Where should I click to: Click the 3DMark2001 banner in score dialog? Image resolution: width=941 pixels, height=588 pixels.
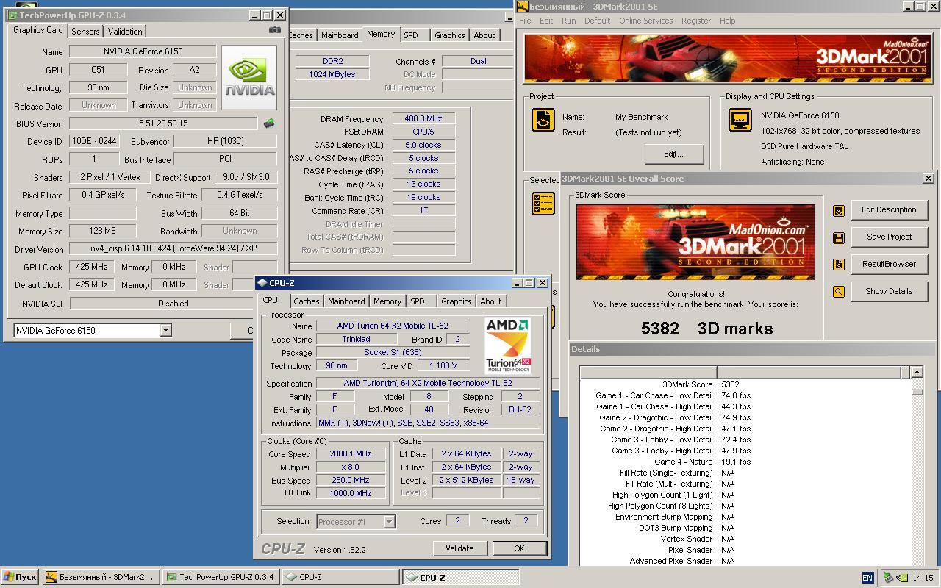point(695,242)
